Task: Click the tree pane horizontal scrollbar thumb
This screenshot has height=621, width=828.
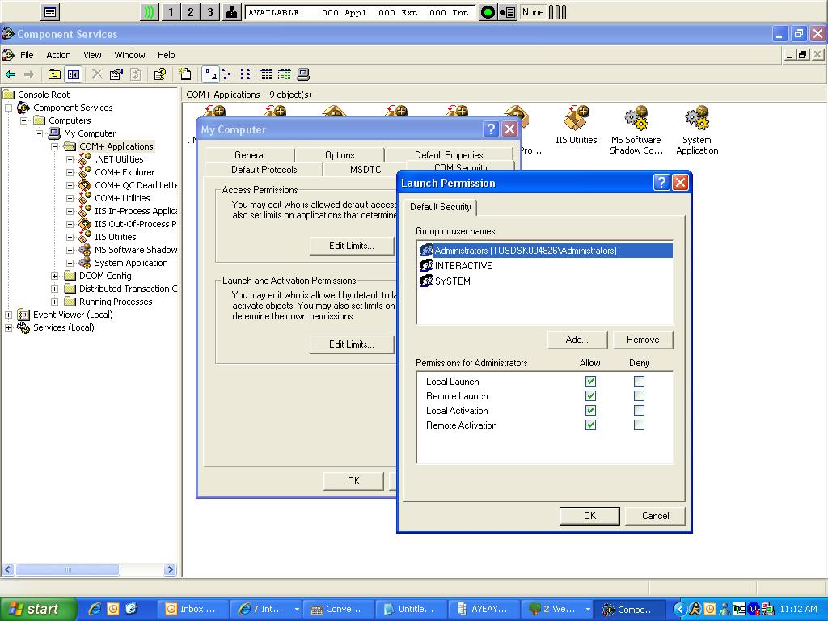Action: [x=68, y=570]
